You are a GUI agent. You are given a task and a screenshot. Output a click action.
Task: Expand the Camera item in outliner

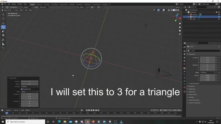(x=189, y=14)
